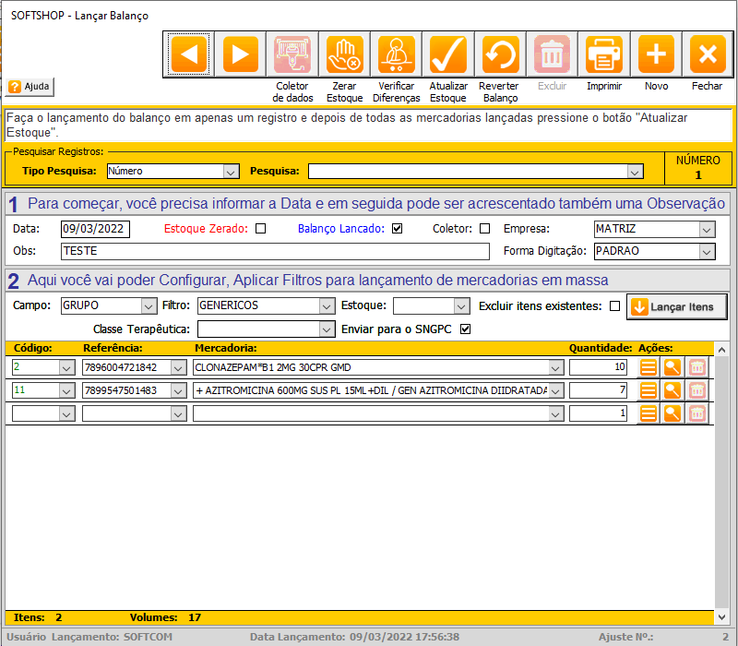
Task: Enable Excluir itens existentes checkbox
Action: (x=614, y=306)
